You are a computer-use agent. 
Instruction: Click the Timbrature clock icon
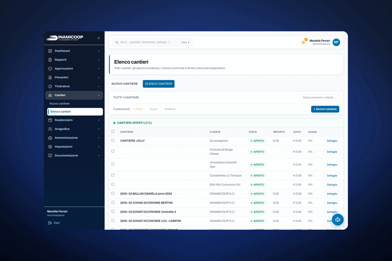[50, 86]
